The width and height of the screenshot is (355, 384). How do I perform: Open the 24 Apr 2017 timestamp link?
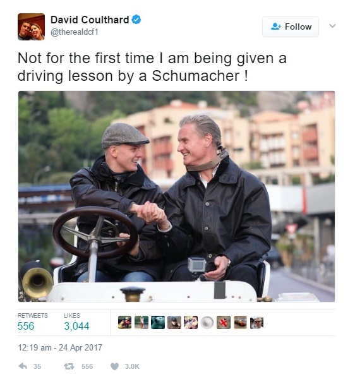tap(60, 347)
